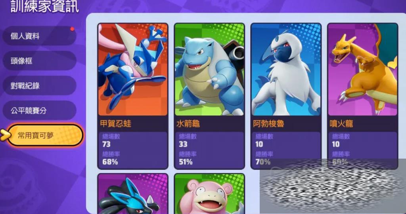Select the Lucario portrait card
This screenshot has height=214, width=406.
(x=133, y=194)
